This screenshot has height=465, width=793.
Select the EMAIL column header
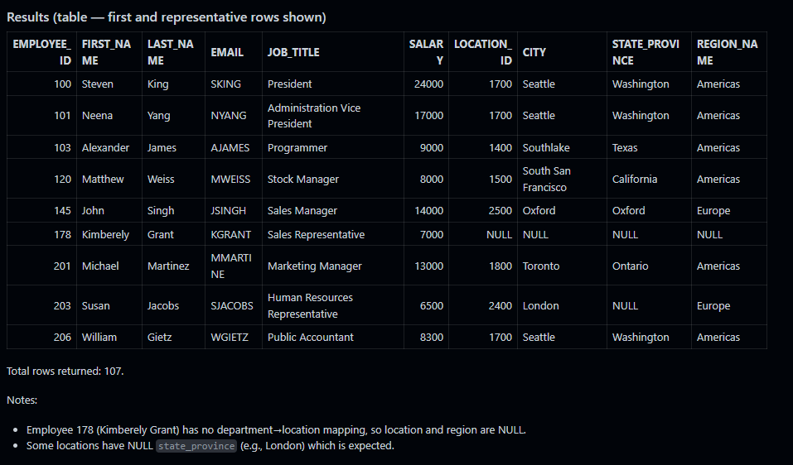pos(227,52)
